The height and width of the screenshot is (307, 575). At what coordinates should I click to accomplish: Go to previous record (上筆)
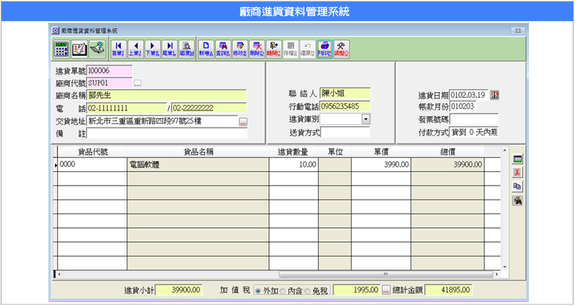135,49
